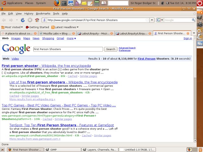Image resolution: width=203 pixels, height=152 pixels.
Task: Switch to the GIMP window in taskbar
Action: [63, 150]
